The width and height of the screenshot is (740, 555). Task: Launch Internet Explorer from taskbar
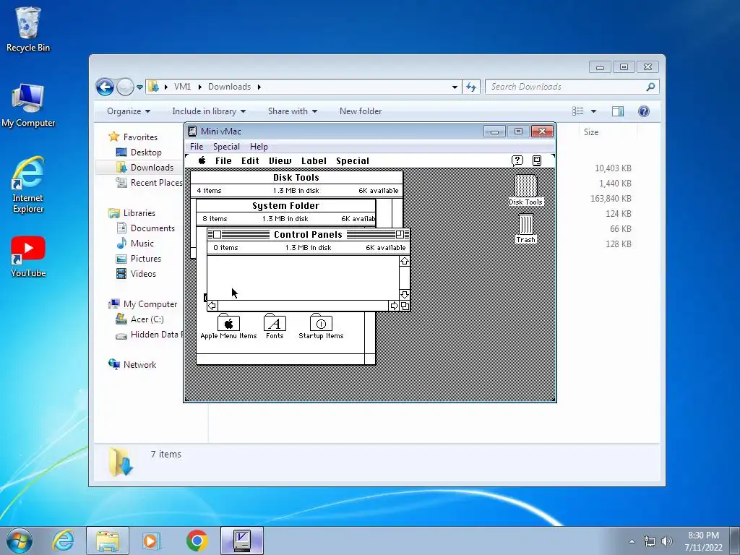coord(64,541)
